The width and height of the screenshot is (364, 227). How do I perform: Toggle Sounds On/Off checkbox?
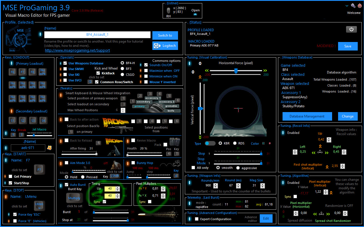[x=146, y=65]
